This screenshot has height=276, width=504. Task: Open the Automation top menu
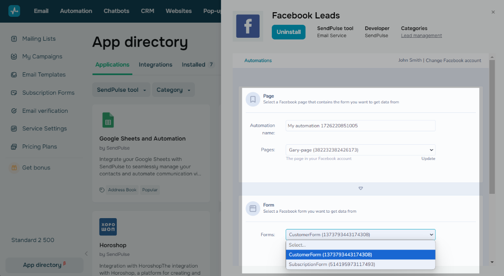click(x=76, y=11)
